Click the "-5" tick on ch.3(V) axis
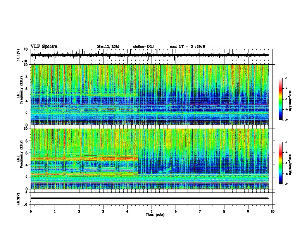The width and height of the screenshot is (307, 237). tap(26, 204)
